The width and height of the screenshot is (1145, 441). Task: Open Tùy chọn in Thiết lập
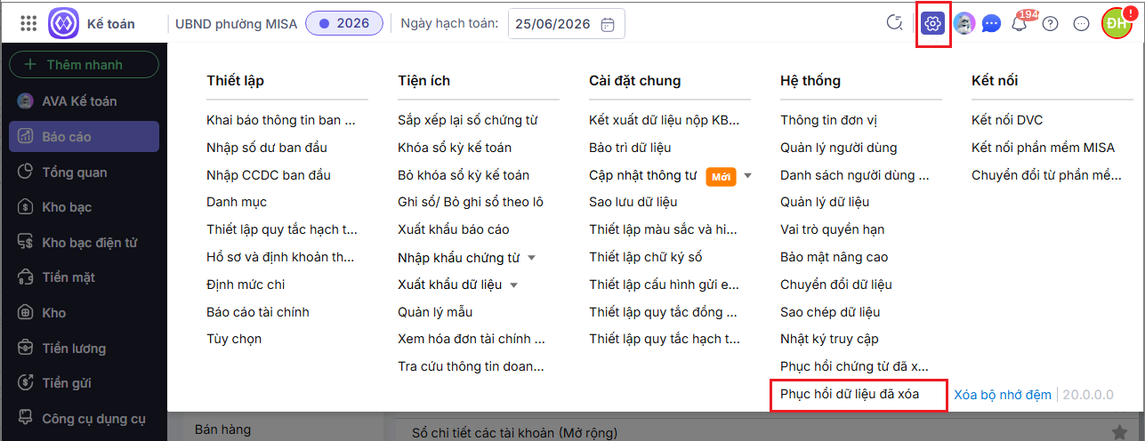pyautogui.click(x=234, y=339)
